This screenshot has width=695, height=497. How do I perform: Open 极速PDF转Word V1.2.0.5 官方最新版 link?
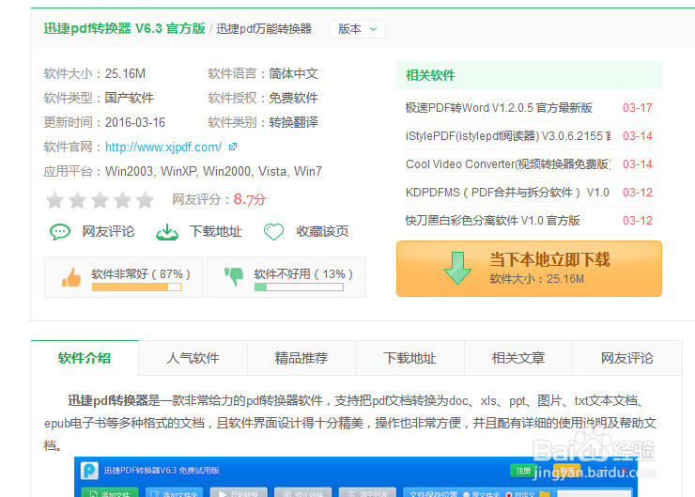(499, 108)
